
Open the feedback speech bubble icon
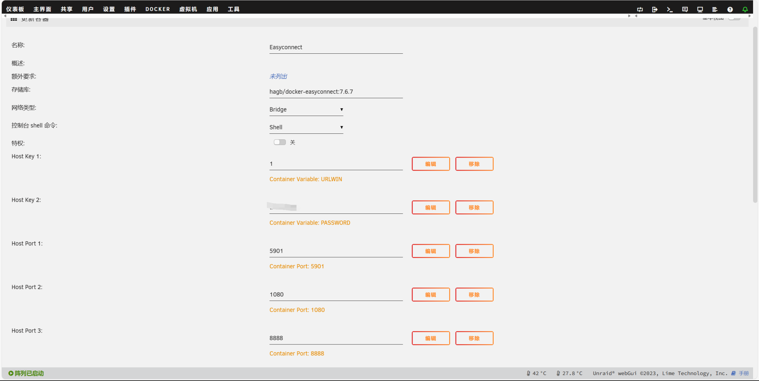(x=685, y=9)
